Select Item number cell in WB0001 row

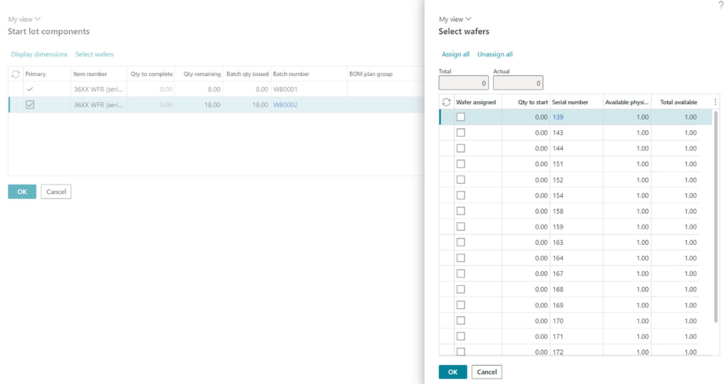tap(99, 89)
